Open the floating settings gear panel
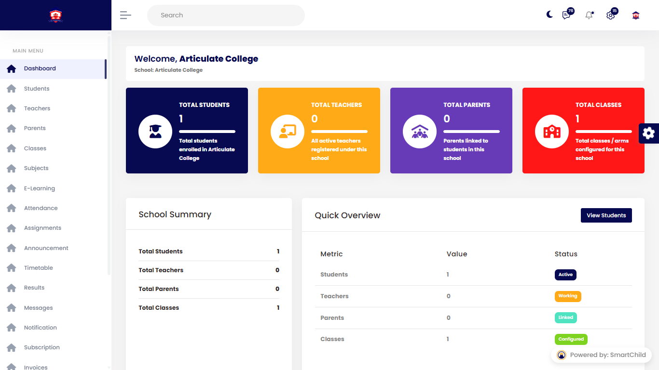Image resolution: width=659 pixels, height=370 pixels. tap(649, 133)
